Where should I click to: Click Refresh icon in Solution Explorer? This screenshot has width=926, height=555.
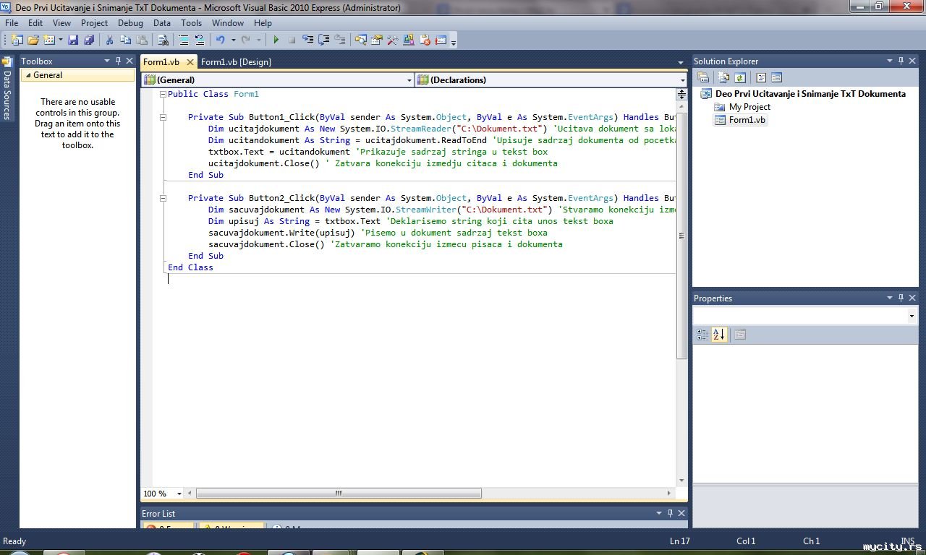(740, 78)
